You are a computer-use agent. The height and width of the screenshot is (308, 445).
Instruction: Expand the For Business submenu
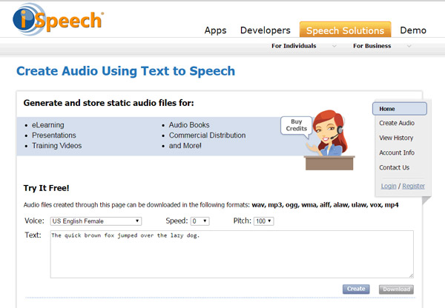point(372,46)
